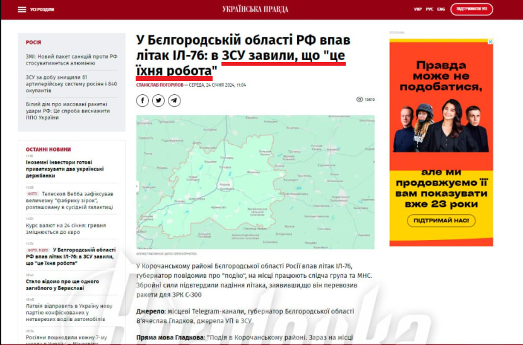Share article via Telegram
523x345 pixels.
[x=175, y=100]
